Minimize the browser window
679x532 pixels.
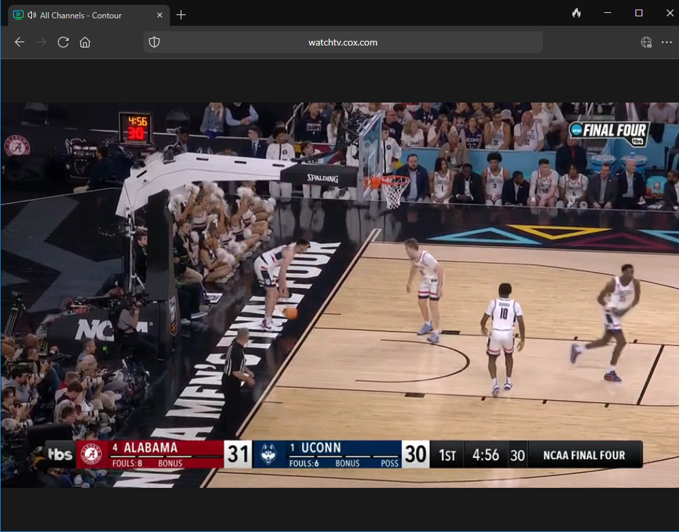pos(608,13)
